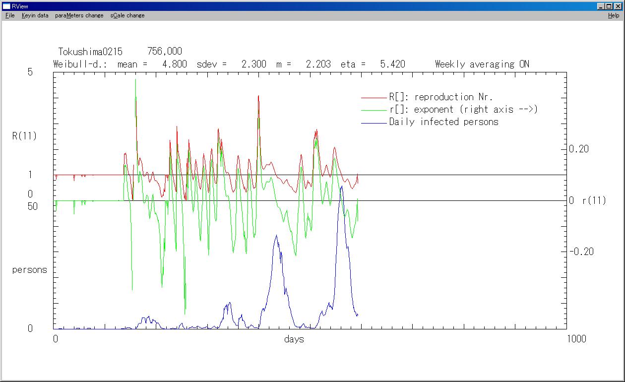This screenshot has width=625, height=382.
Task: Click the 'r(11)' right axis label
Action: 594,201
